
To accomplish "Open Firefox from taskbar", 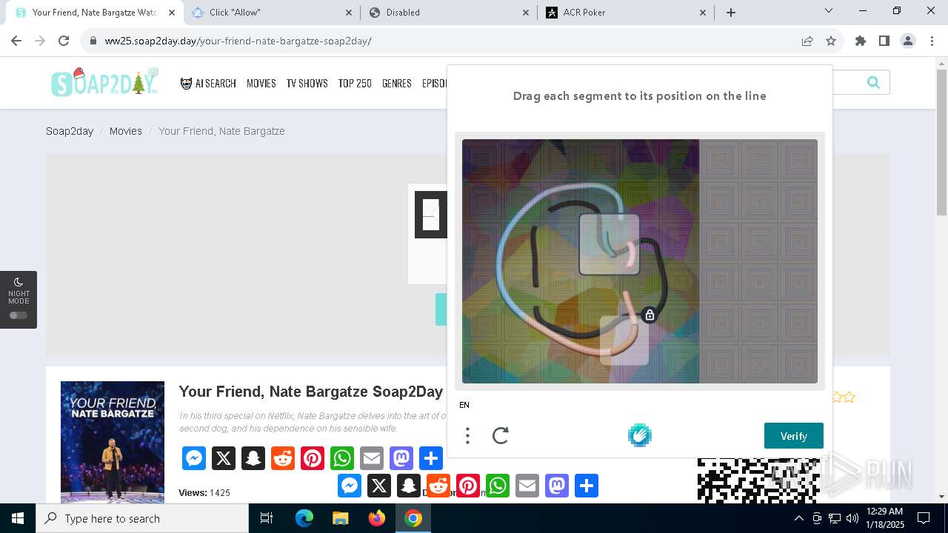I will 377,518.
